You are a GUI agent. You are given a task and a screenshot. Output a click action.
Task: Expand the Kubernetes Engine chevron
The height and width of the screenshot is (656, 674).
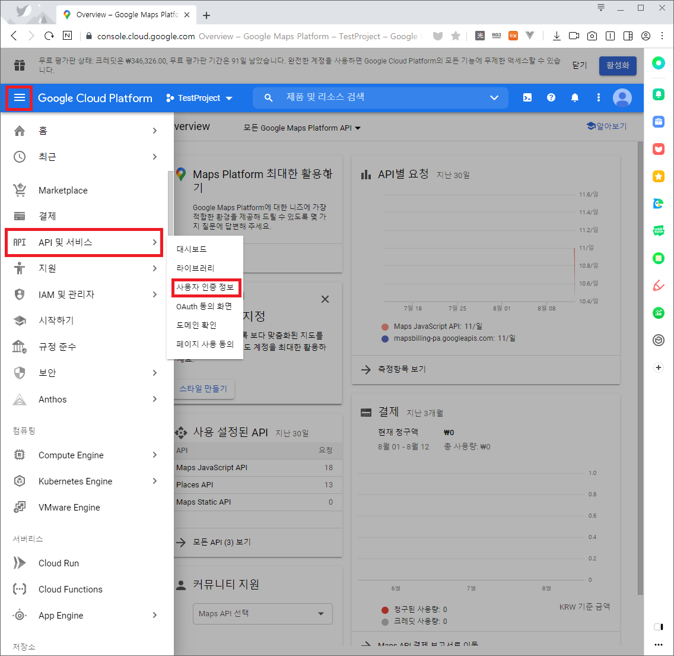click(155, 481)
